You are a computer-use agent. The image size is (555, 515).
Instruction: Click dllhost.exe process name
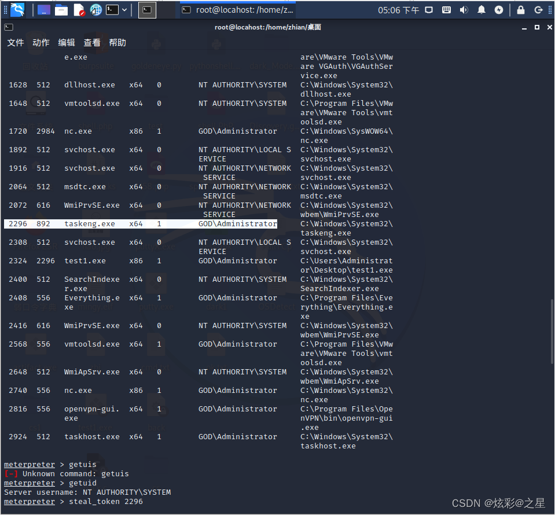click(x=90, y=85)
